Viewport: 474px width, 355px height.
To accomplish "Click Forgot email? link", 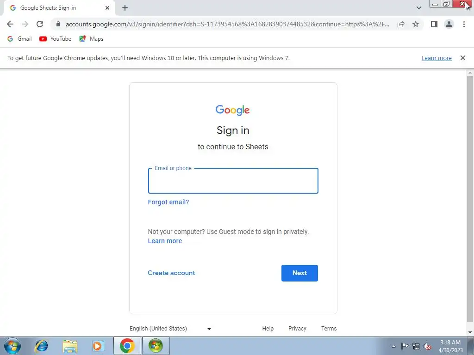I will (x=168, y=202).
